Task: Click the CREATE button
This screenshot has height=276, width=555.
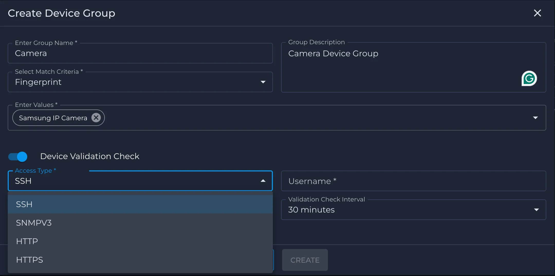Action: [x=305, y=260]
